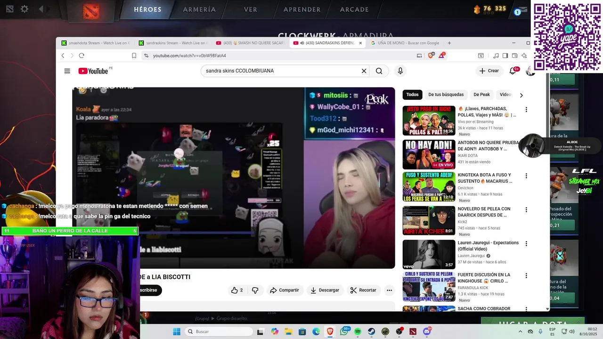Viewport: 603px width, 339px height.
Task: Bookmark this page icon
Action: point(134,56)
